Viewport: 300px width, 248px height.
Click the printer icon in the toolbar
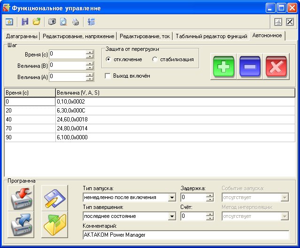pos(76,22)
